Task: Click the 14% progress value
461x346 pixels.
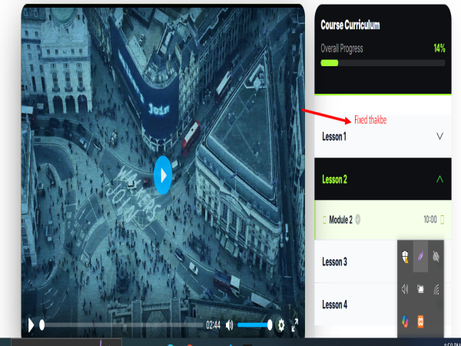Action: coord(439,48)
